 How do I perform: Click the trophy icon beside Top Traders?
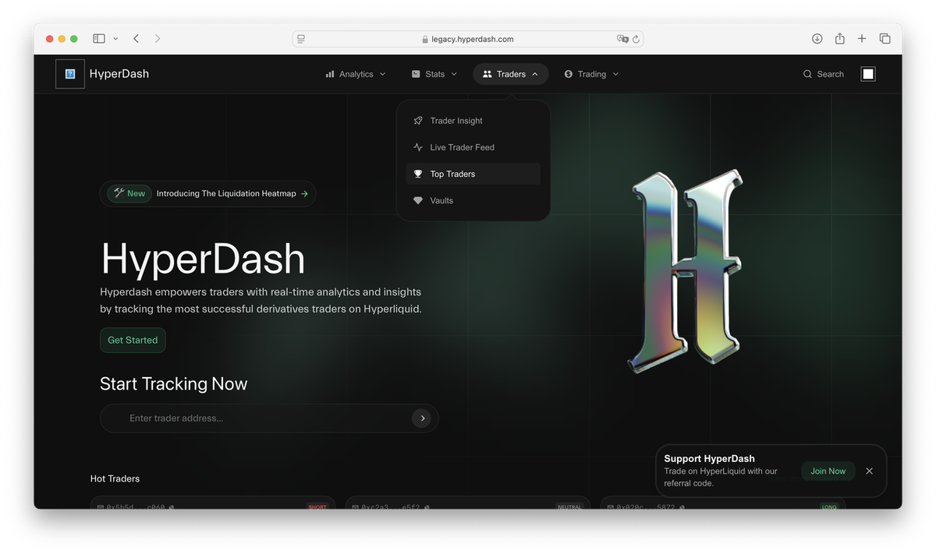tap(418, 174)
